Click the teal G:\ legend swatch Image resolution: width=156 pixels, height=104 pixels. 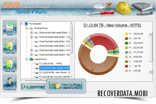126,52
